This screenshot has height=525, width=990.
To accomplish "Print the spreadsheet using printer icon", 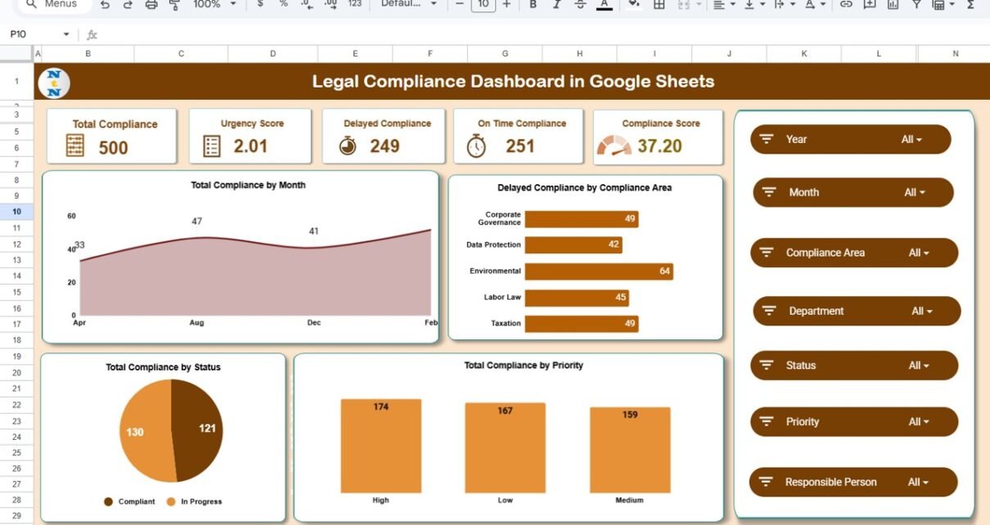I will [x=151, y=5].
